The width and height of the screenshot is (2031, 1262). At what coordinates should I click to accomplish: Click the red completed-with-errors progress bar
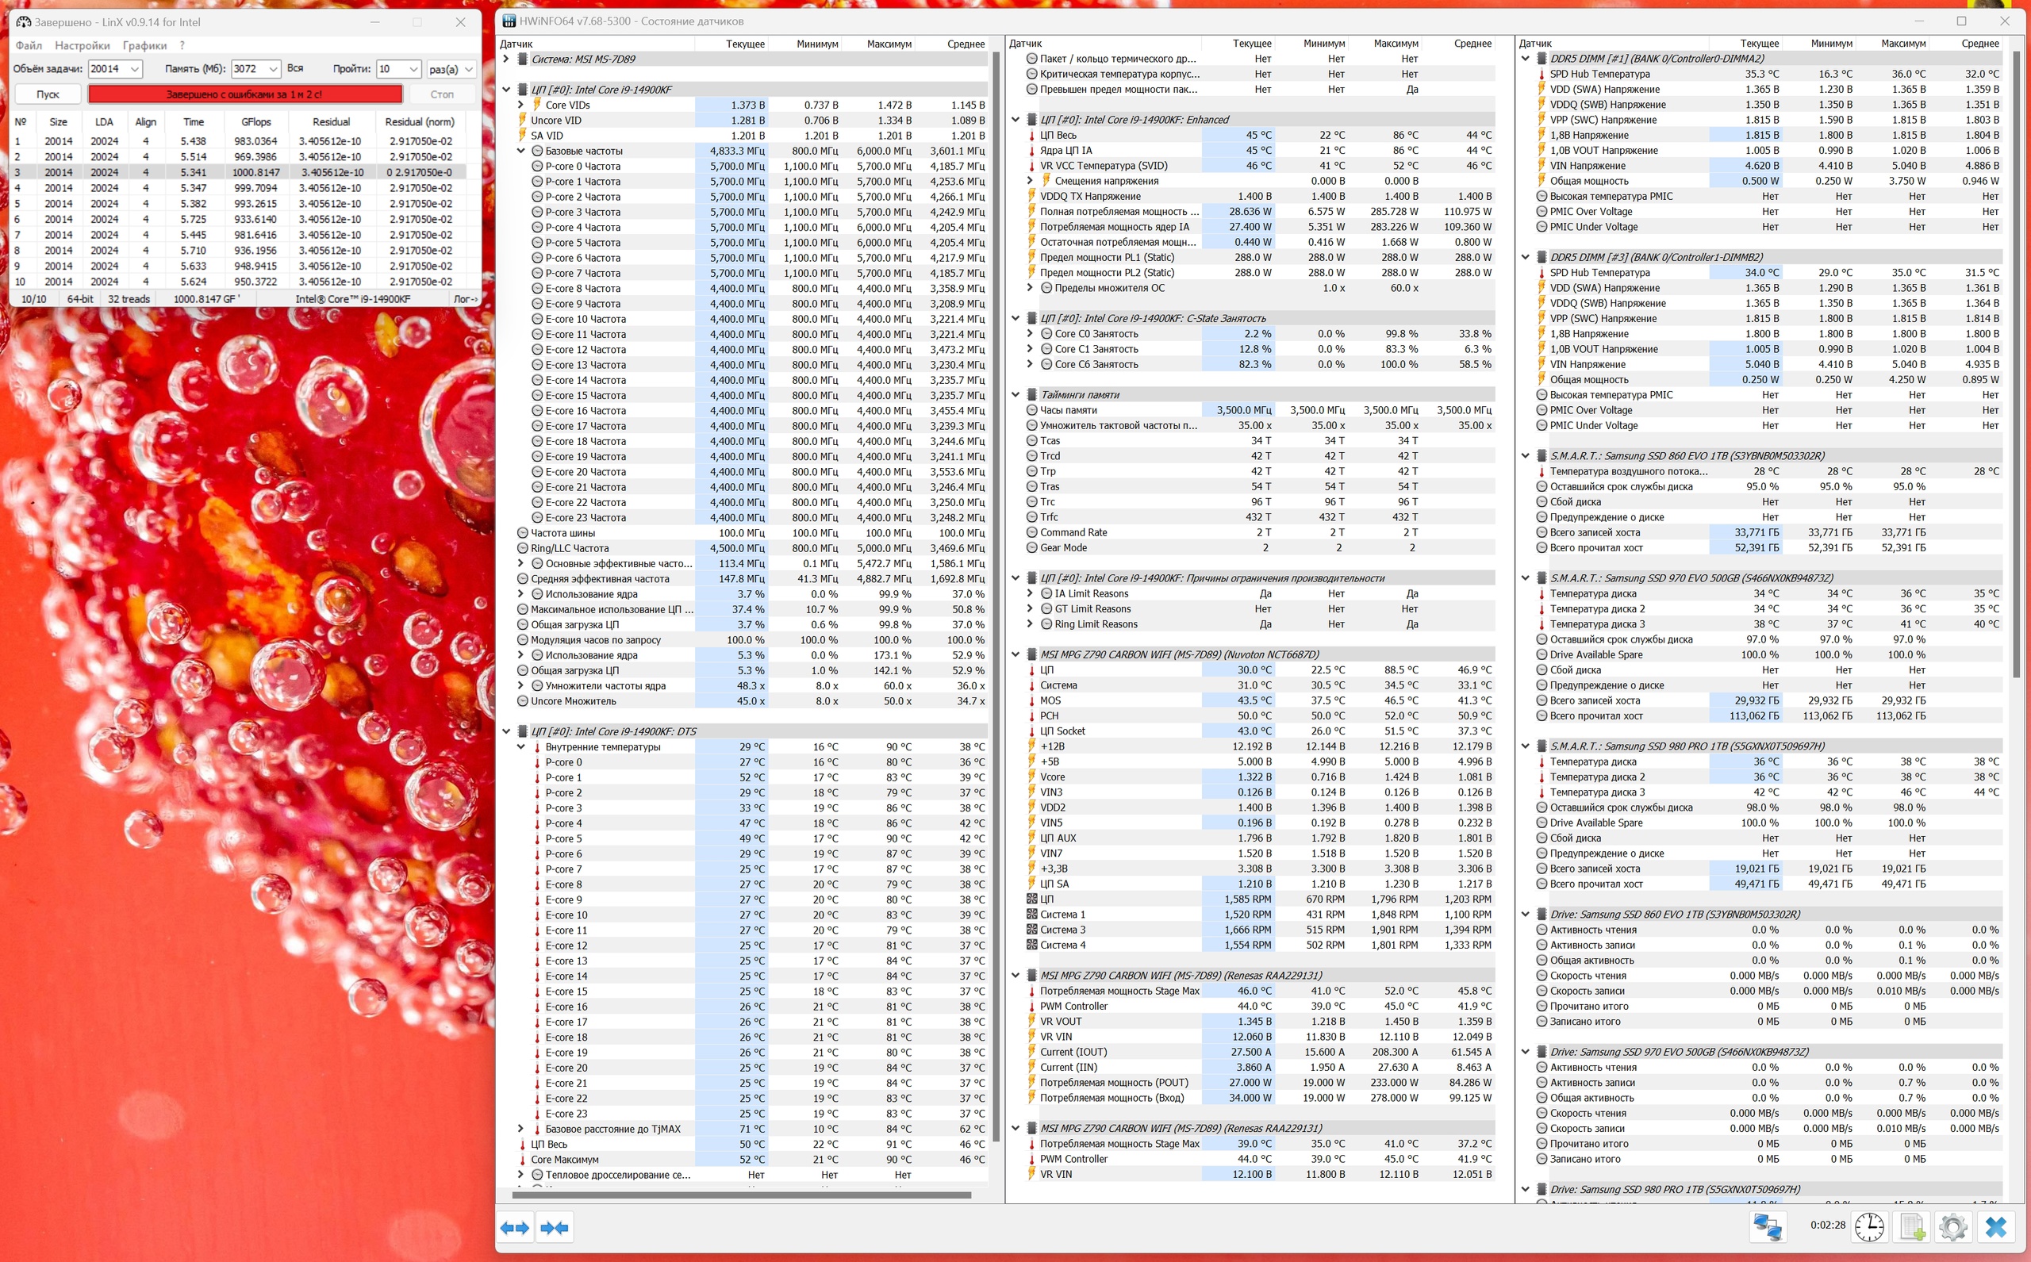click(x=244, y=94)
